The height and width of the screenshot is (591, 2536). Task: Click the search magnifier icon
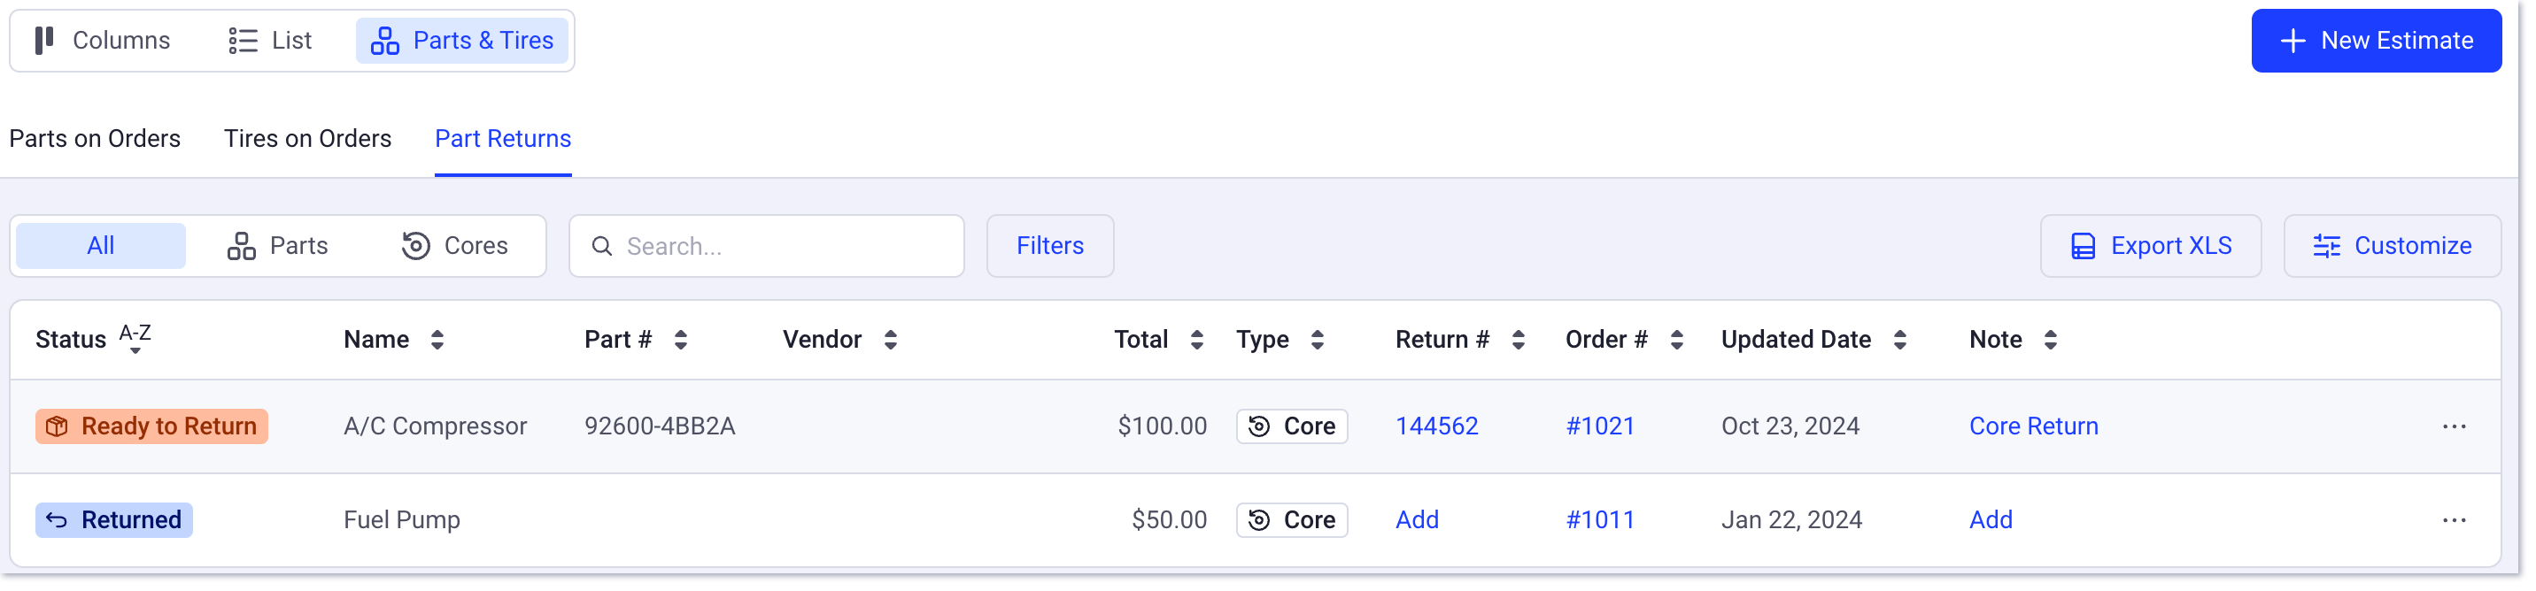pos(602,246)
